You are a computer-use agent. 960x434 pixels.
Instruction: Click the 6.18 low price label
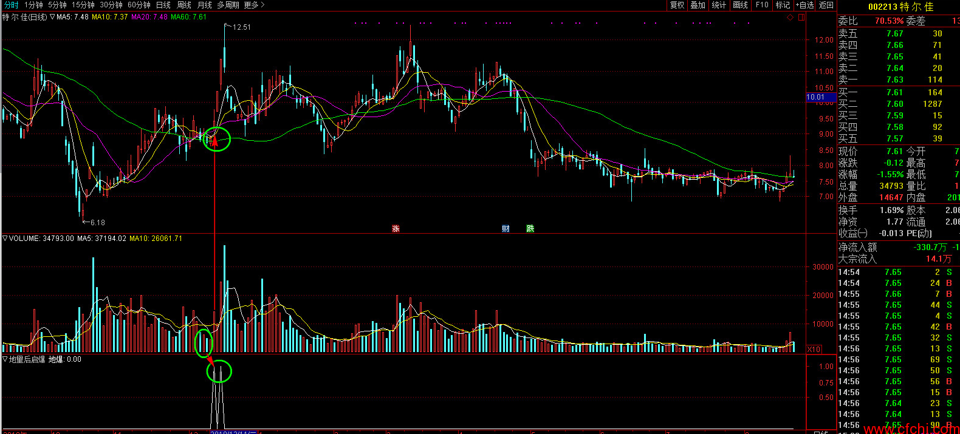pos(97,223)
